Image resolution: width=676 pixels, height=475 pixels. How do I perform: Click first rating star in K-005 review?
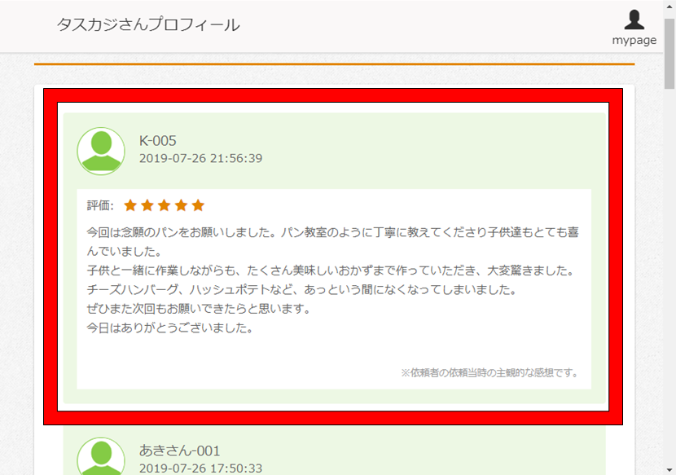click(x=130, y=205)
